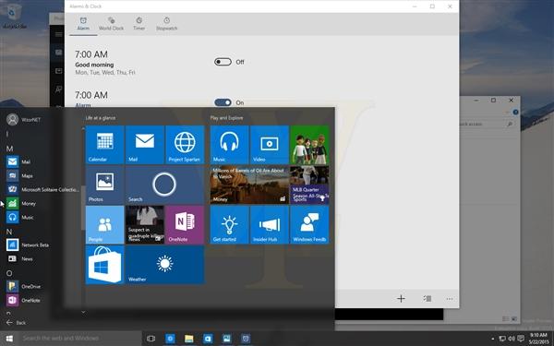Open the Money news tile about oil barrels
Viewport: 554px width, 346px height.
click(x=249, y=185)
